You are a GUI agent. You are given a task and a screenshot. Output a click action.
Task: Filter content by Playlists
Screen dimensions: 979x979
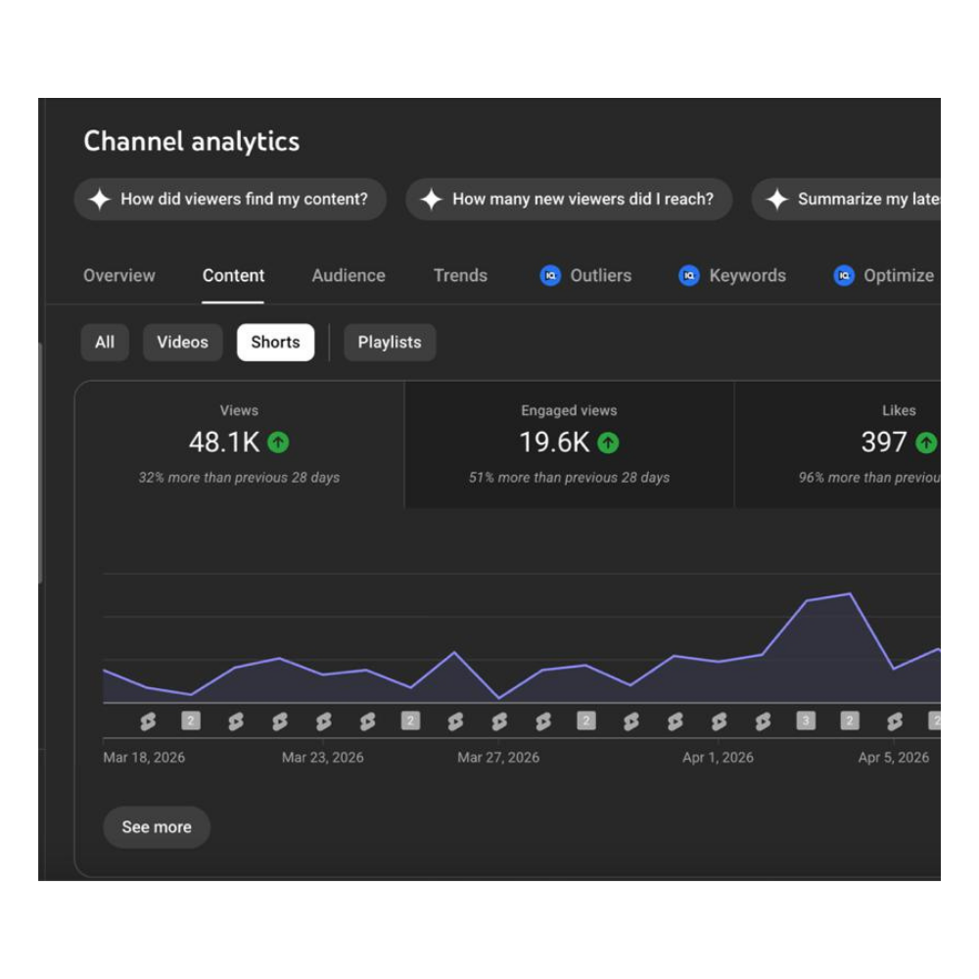click(x=390, y=342)
